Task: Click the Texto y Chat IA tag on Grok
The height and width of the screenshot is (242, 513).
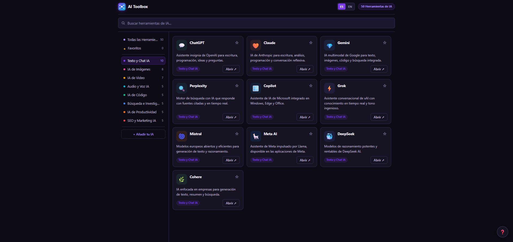Action: point(336,117)
